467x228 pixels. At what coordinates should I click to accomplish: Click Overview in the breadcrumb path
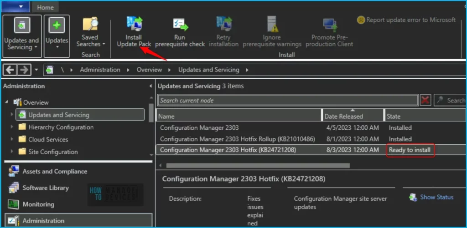[149, 70]
